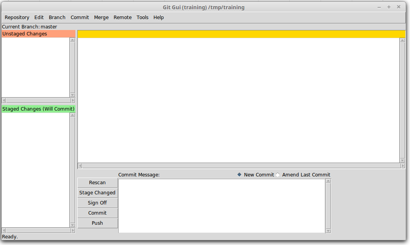The width and height of the screenshot is (410, 245).
Task: Click up arrow of commit message scrollbar
Action: click(328, 181)
